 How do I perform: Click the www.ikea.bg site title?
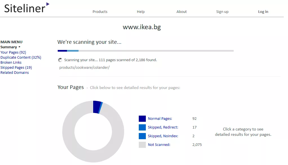[142, 27]
